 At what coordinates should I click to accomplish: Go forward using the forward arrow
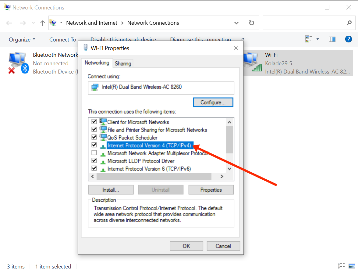[x=23, y=23]
